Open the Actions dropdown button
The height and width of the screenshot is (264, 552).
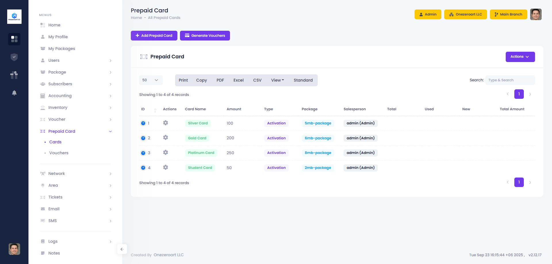[x=520, y=57]
